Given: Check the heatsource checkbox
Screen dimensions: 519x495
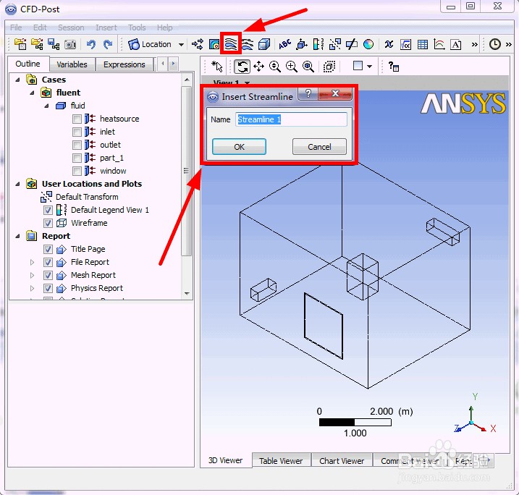Looking at the screenshot, I should 77,119.
